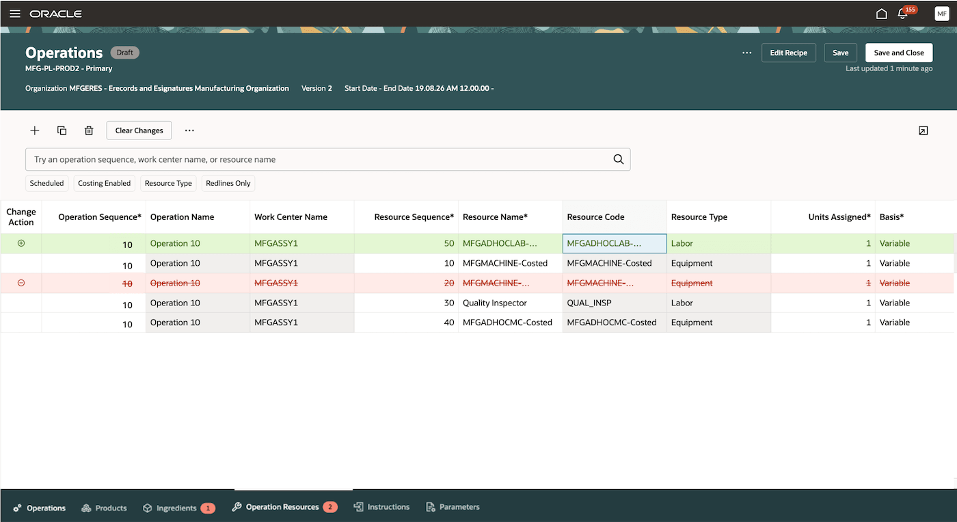Click the Units Assigned column header
The width and height of the screenshot is (957, 522).
click(x=823, y=217)
